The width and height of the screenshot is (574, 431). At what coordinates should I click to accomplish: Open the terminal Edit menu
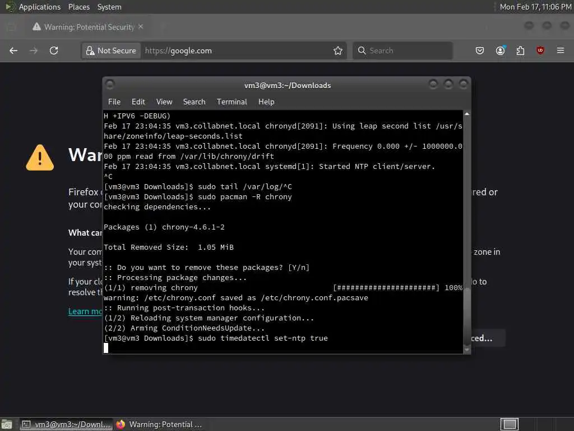coord(138,102)
